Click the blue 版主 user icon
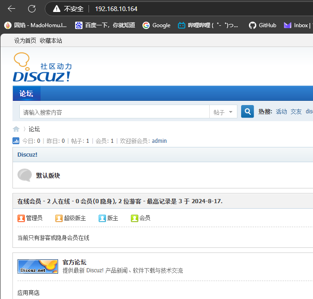313x299 pixels. tap(102, 218)
